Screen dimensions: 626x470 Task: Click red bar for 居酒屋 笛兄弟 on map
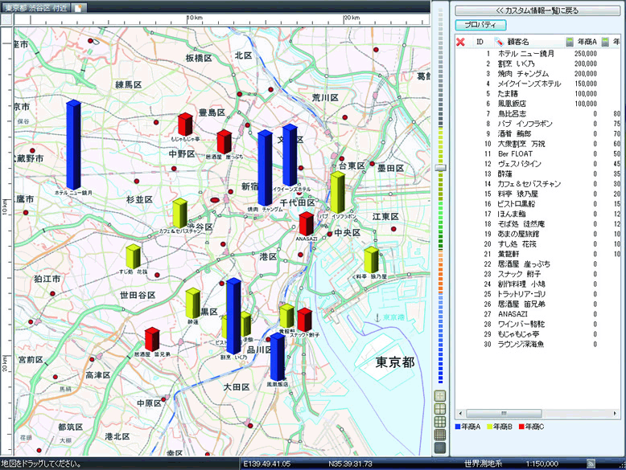(152, 339)
